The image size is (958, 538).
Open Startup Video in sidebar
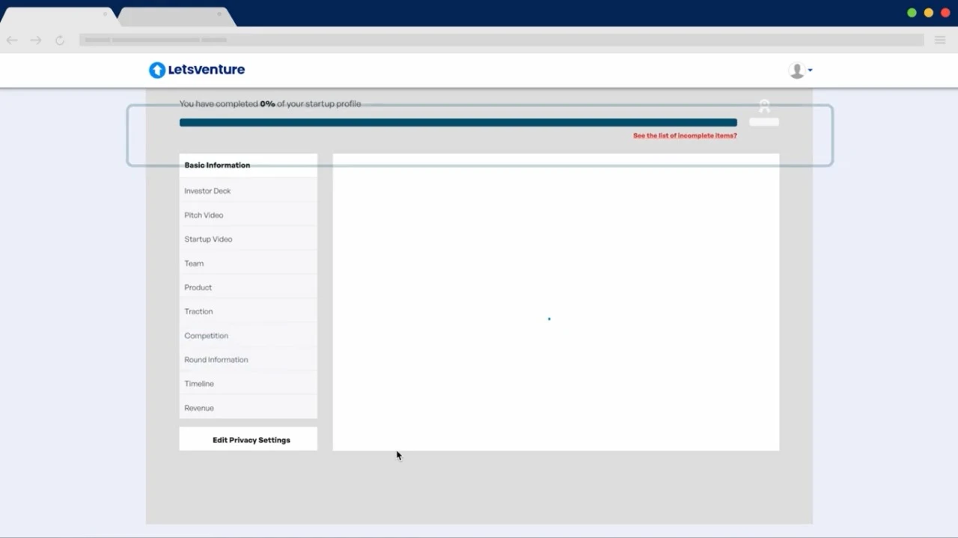[208, 239]
